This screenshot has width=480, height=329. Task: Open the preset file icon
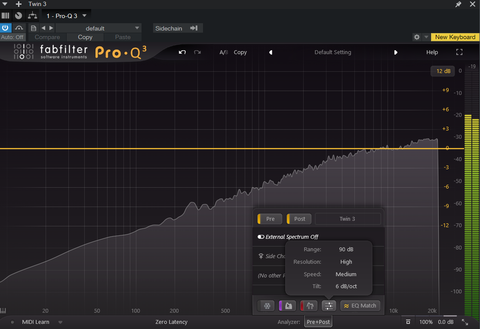point(34,28)
